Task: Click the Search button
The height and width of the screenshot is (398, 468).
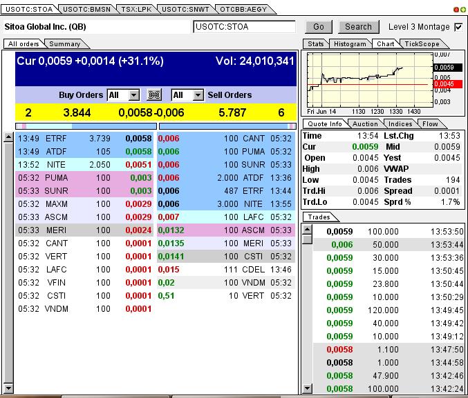Action: (358, 27)
